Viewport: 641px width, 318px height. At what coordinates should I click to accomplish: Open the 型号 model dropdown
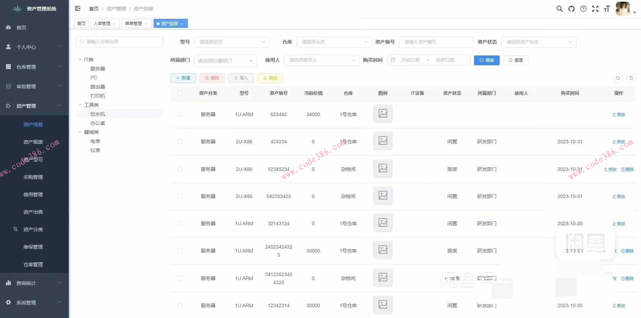tap(231, 42)
